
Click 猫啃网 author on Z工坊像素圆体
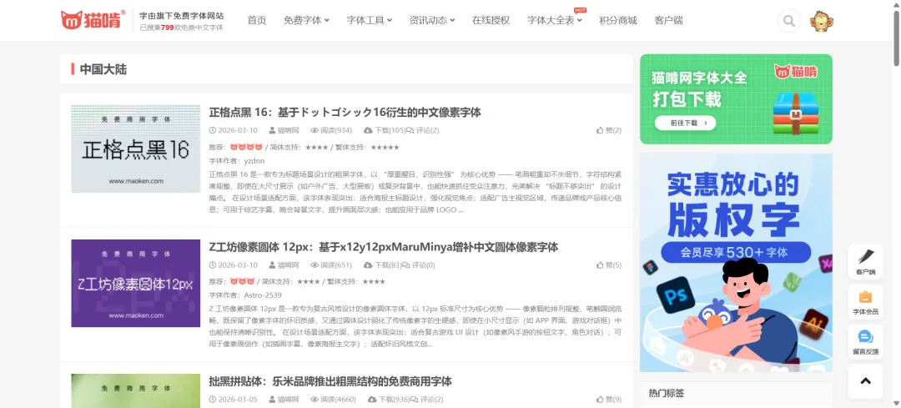tap(284, 265)
